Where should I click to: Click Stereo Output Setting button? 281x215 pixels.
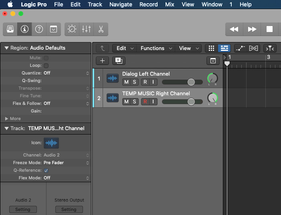point(69,209)
